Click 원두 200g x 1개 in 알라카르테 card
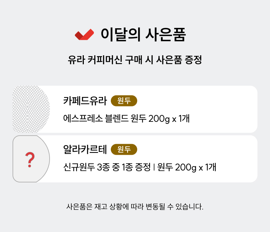This screenshot has width=270, height=232. pos(186,167)
